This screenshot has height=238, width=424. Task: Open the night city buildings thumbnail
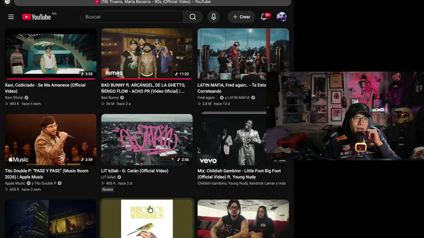coord(51,219)
